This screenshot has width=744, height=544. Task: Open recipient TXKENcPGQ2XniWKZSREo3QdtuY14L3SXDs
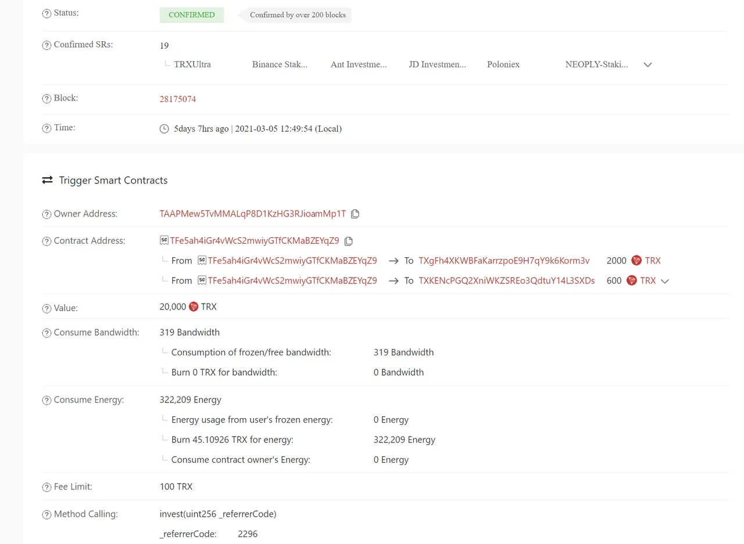(x=507, y=280)
